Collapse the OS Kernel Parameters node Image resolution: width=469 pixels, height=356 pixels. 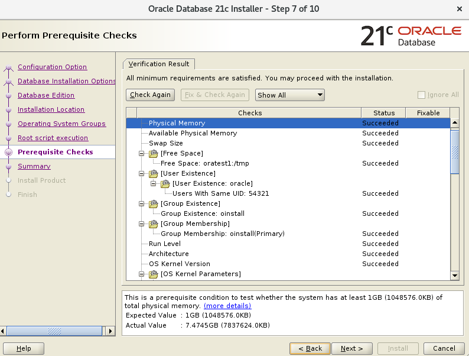point(142,274)
